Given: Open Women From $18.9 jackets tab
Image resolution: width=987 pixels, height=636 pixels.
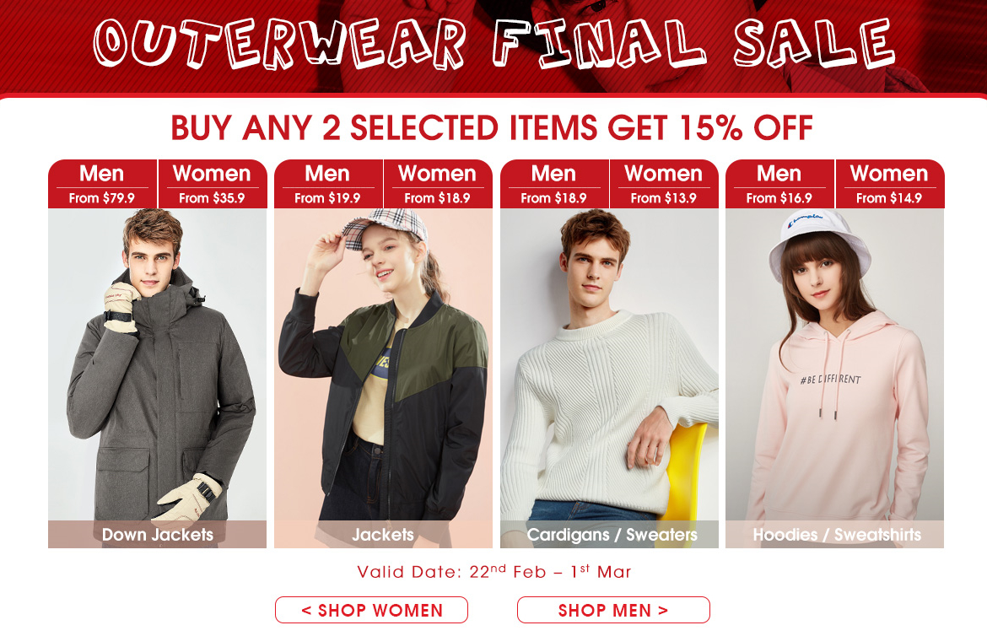Looking at the screenshot, I should pos(438,184).
